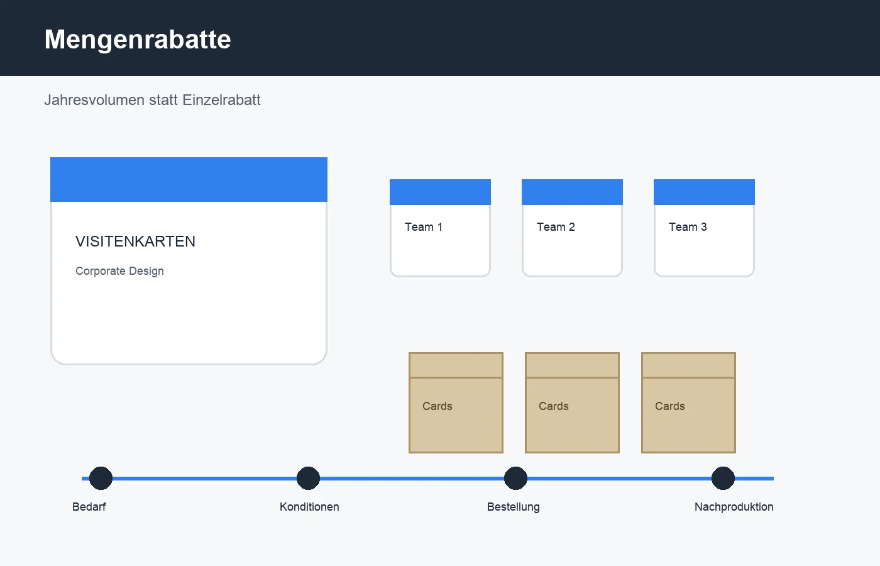The width and height of the screenshot is (880, 566).
Task: Click the Bedarf label text
Action: [x=89, y=507]
